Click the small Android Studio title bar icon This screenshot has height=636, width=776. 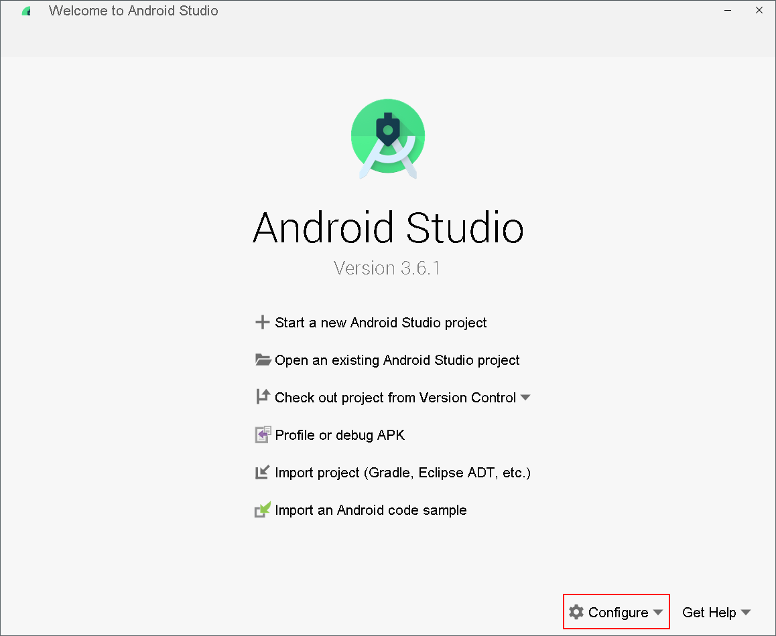click(x=27, y=11)
